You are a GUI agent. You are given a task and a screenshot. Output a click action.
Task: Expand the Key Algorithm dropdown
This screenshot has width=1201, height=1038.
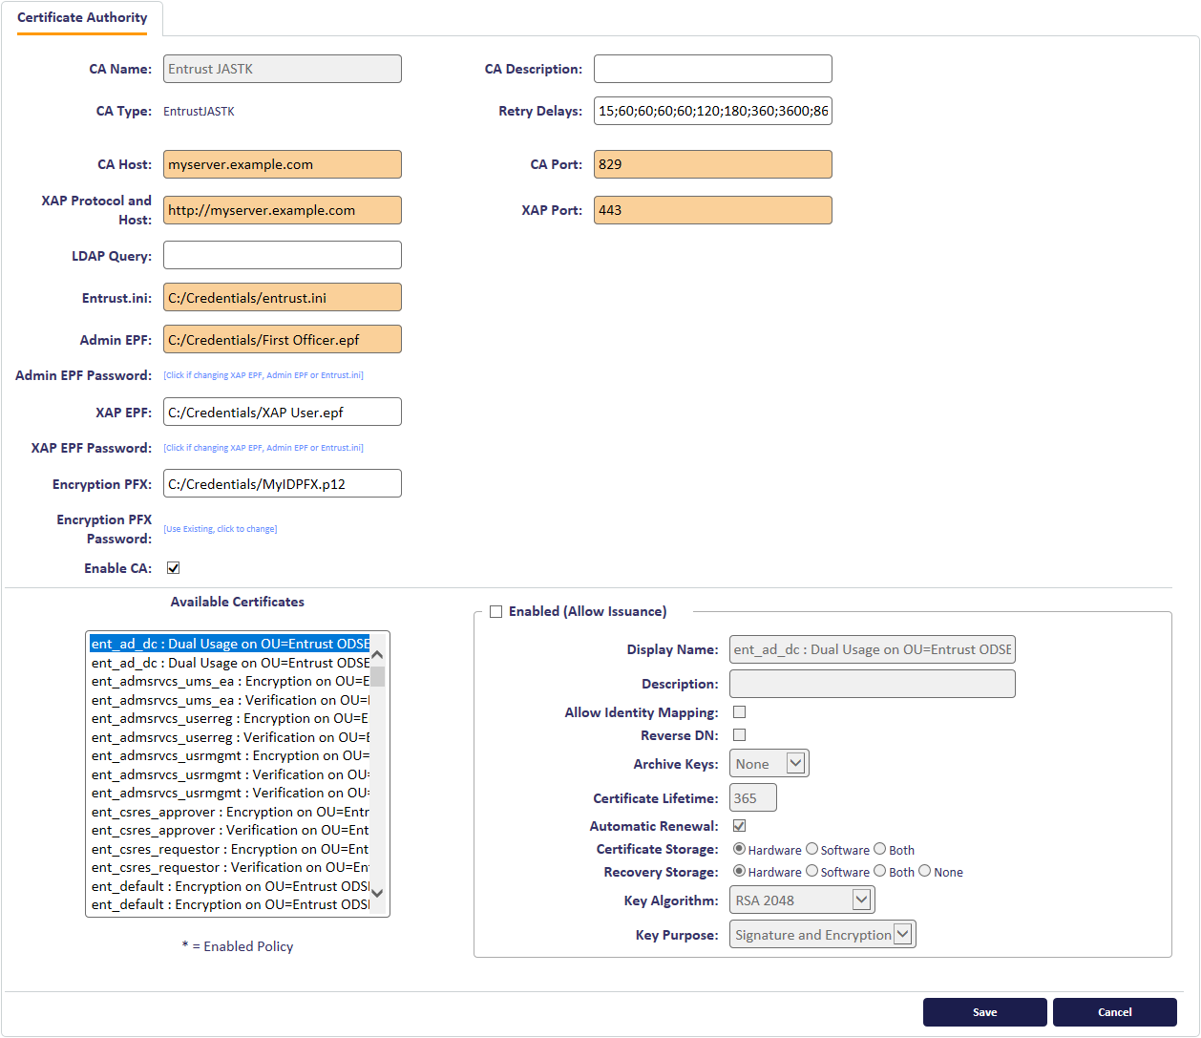click(802, 900)
